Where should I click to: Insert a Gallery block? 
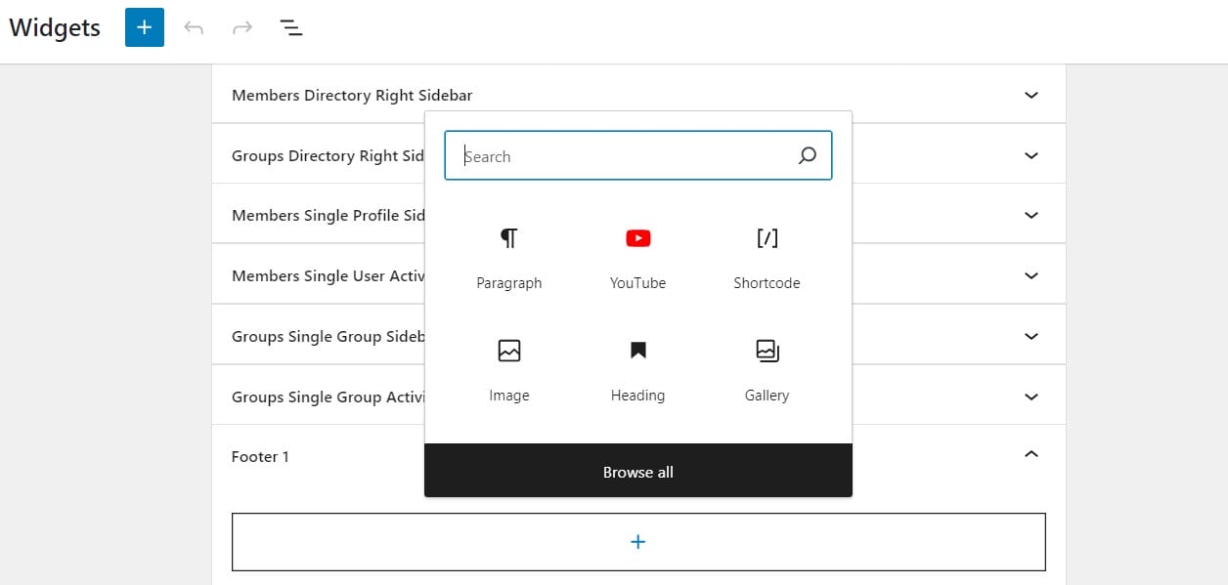(767, 369)
